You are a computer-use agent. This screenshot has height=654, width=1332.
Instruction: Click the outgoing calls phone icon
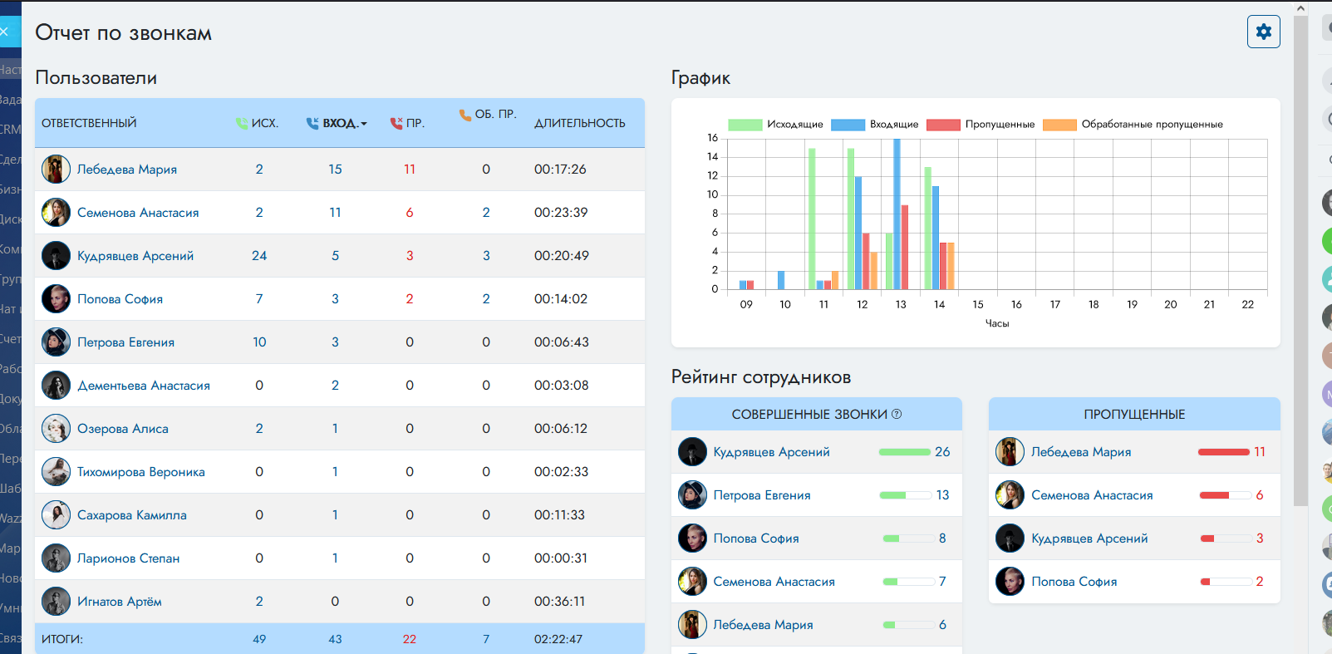coord(242,123)
